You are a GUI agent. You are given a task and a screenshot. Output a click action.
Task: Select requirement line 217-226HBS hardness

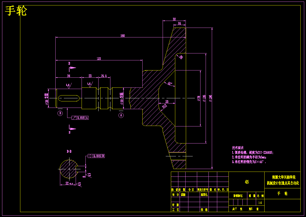(x=253, y=152)
